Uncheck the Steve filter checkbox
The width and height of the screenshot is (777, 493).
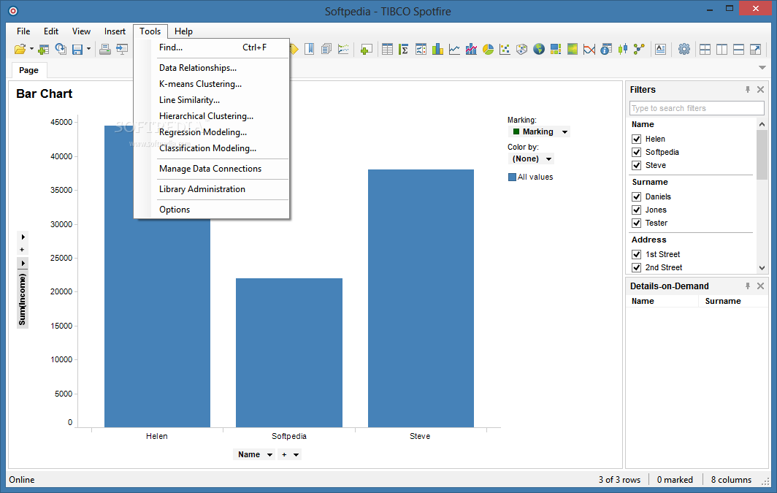click(637, 166)
